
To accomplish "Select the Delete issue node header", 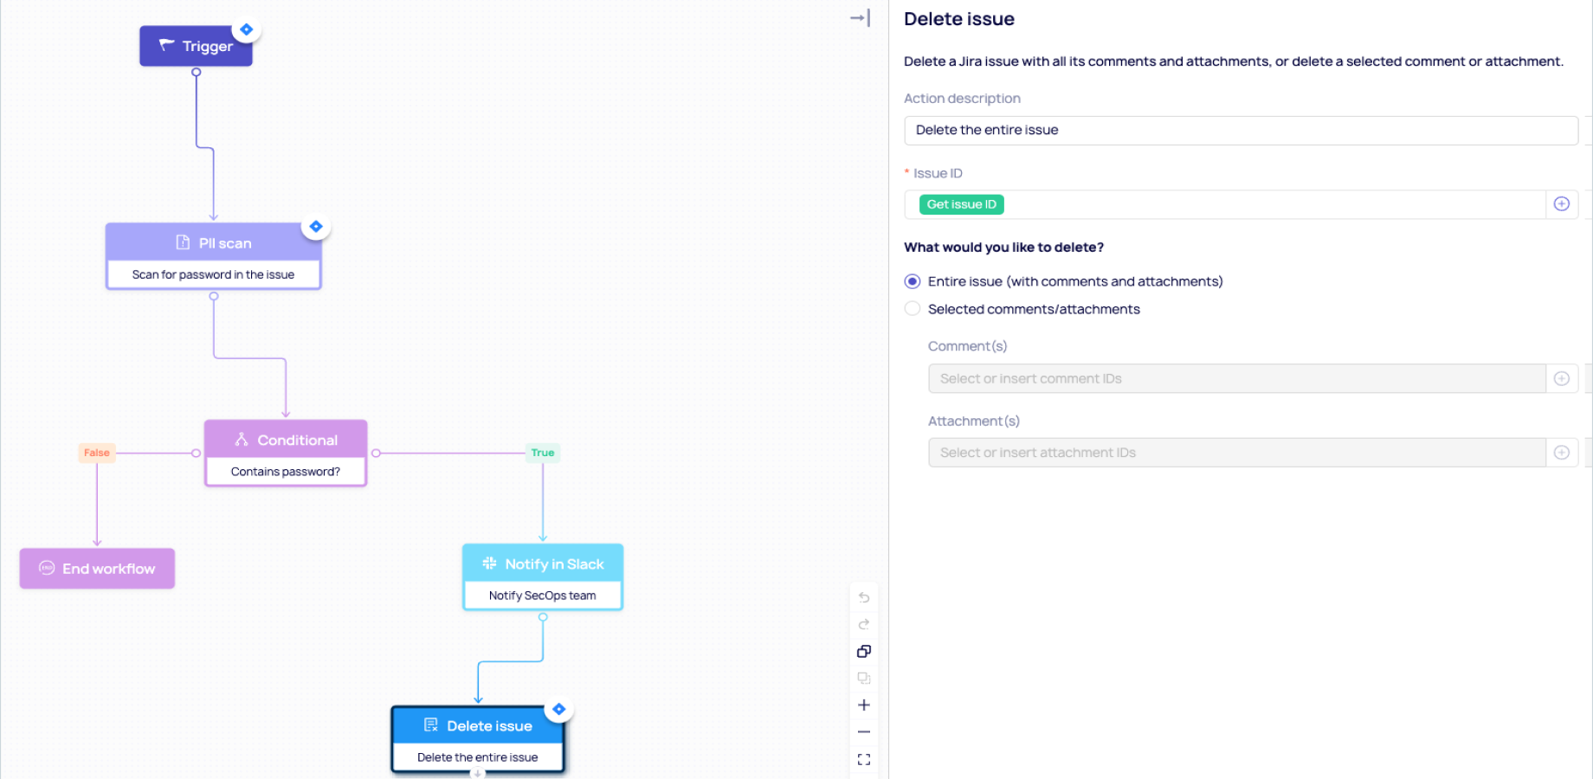I will tap(478, 725).
